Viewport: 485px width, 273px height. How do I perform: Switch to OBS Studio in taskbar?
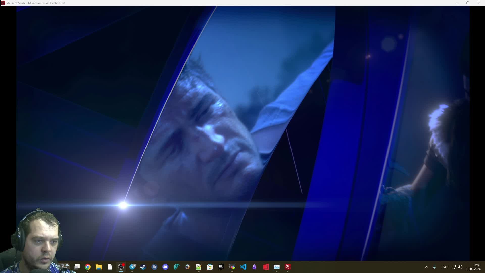(x=121, y=267)
